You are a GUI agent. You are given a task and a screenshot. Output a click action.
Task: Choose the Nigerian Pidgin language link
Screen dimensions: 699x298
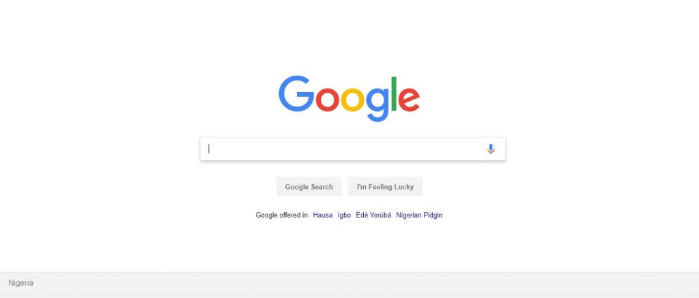click(419, 215)
